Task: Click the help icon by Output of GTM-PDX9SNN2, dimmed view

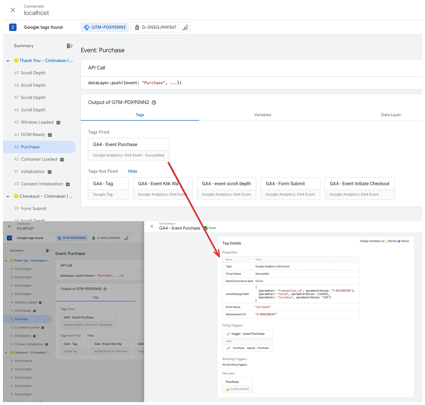Action: (105, 289)
